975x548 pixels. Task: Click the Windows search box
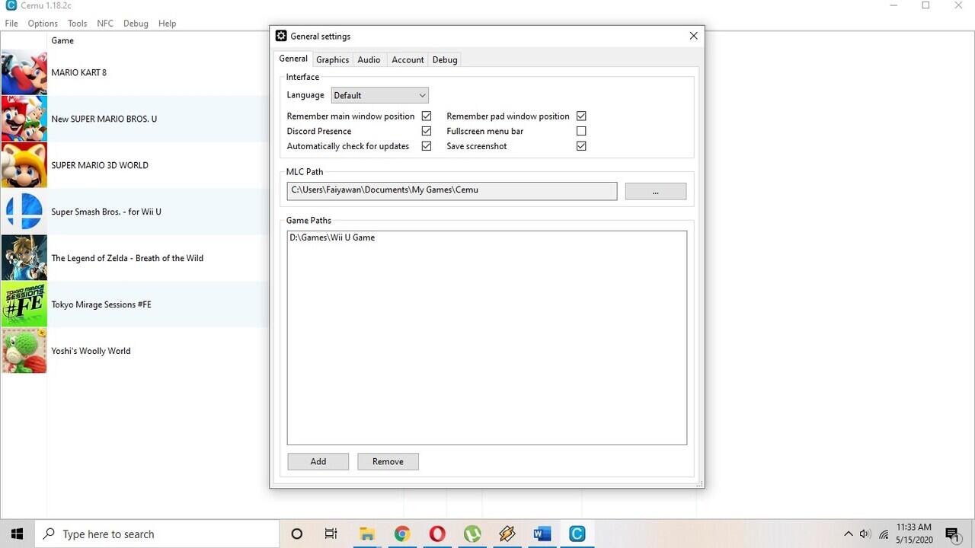[157, 534]
